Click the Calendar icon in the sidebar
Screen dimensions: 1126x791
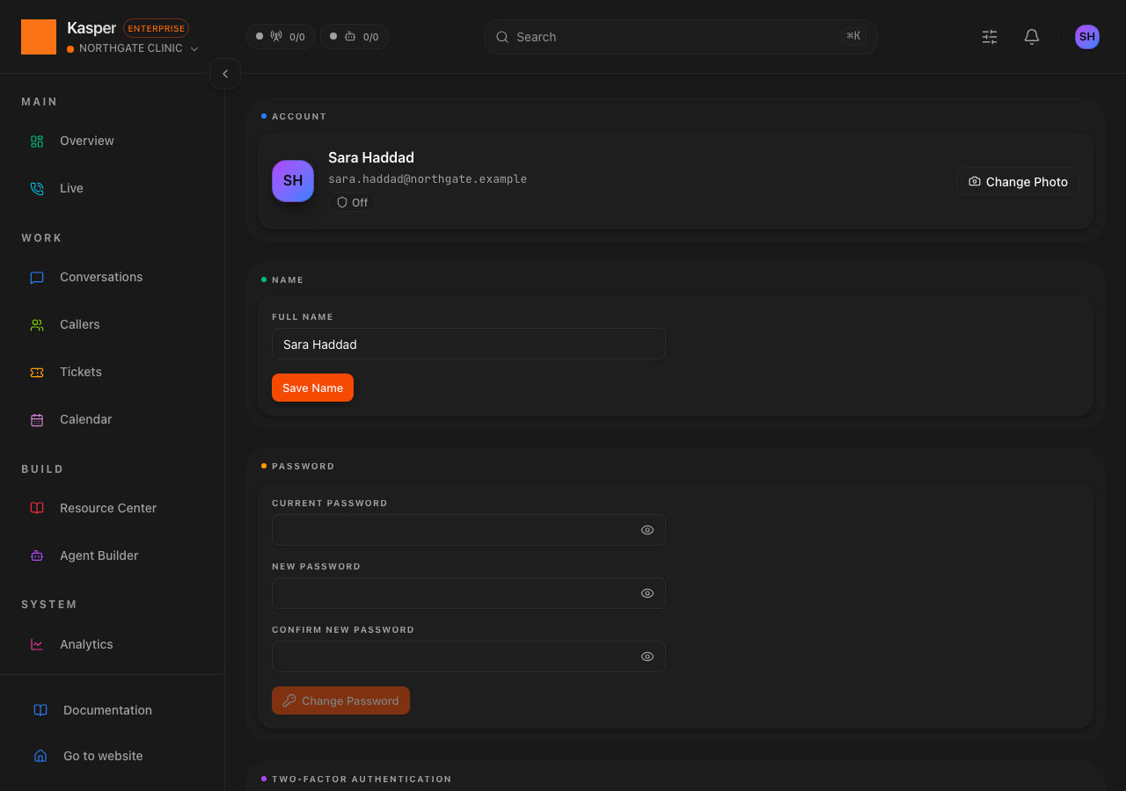click(37, 419)
